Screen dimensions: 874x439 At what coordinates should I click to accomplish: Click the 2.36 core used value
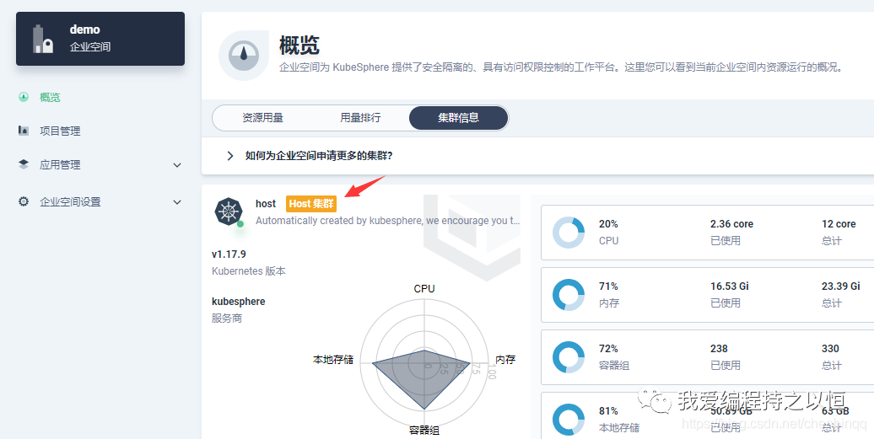point(732,223)
